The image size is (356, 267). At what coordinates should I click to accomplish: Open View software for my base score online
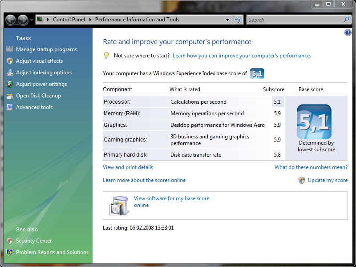tap(171, 202)
